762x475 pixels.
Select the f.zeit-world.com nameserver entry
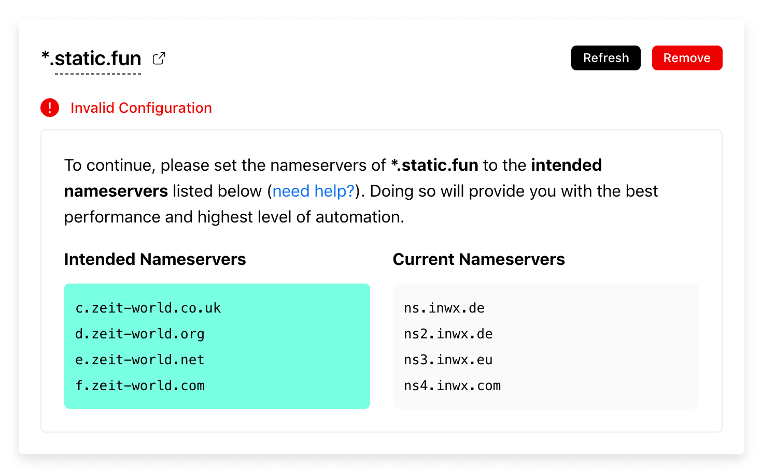(x=140, y=385)
